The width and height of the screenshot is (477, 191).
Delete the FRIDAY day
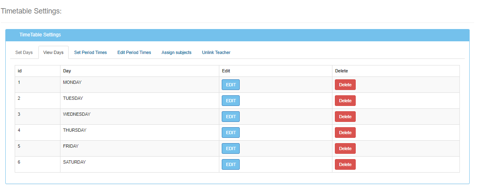pyautogui.click(x=345, y=148)
